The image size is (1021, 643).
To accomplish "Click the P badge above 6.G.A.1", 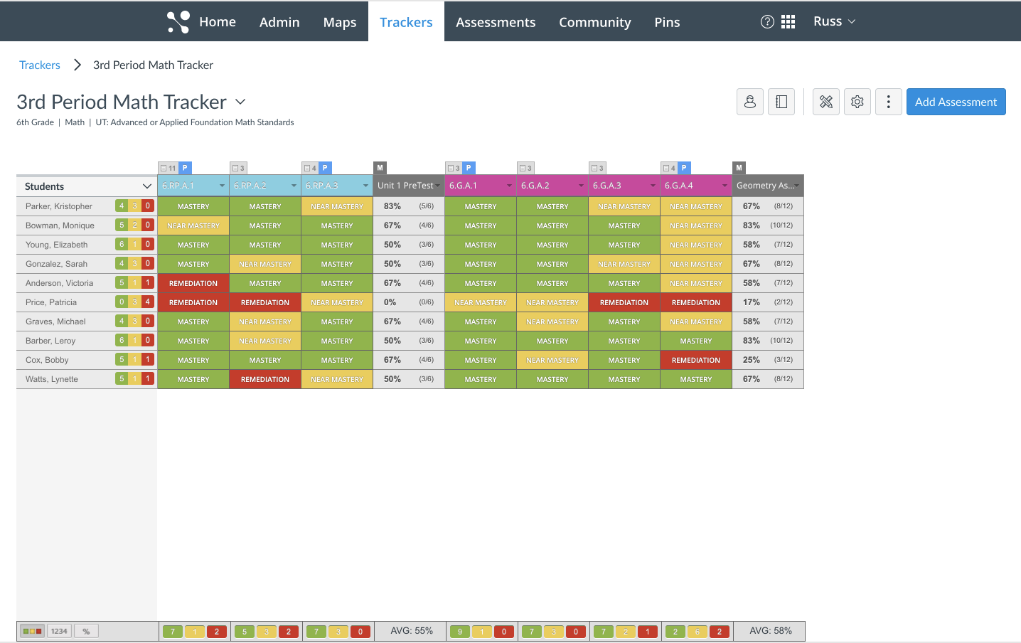I will pos(469,168).
